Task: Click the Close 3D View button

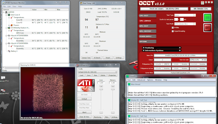Action: tap(84, 117)
